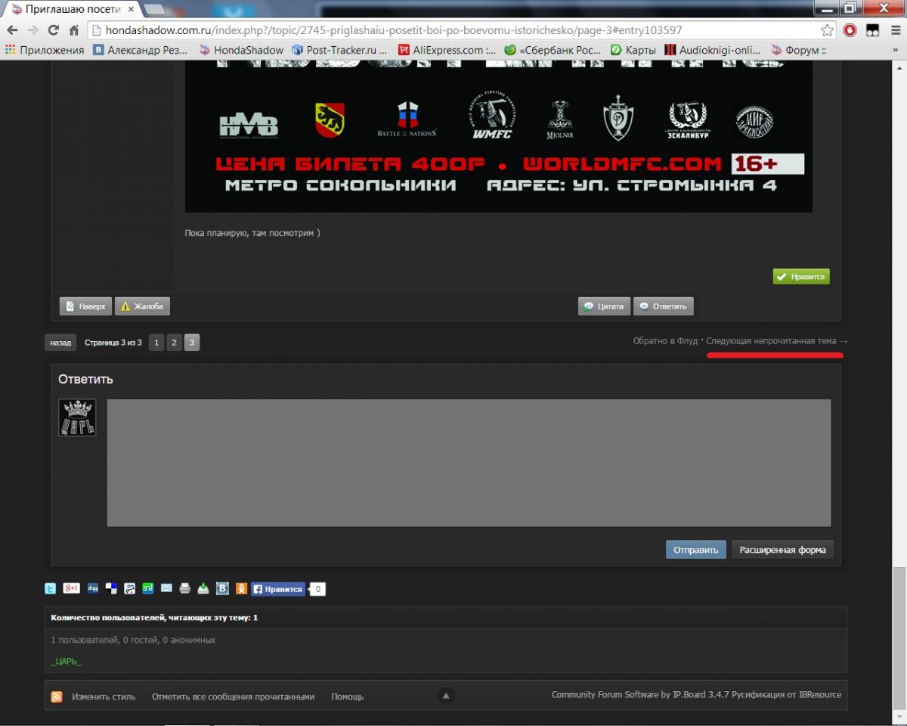Viewport: 907px width, 726px height.
Task: Open the AliExpress.com bookmark
Action: 447,50
